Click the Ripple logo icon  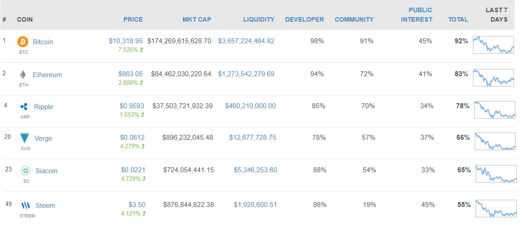(24, 107)
